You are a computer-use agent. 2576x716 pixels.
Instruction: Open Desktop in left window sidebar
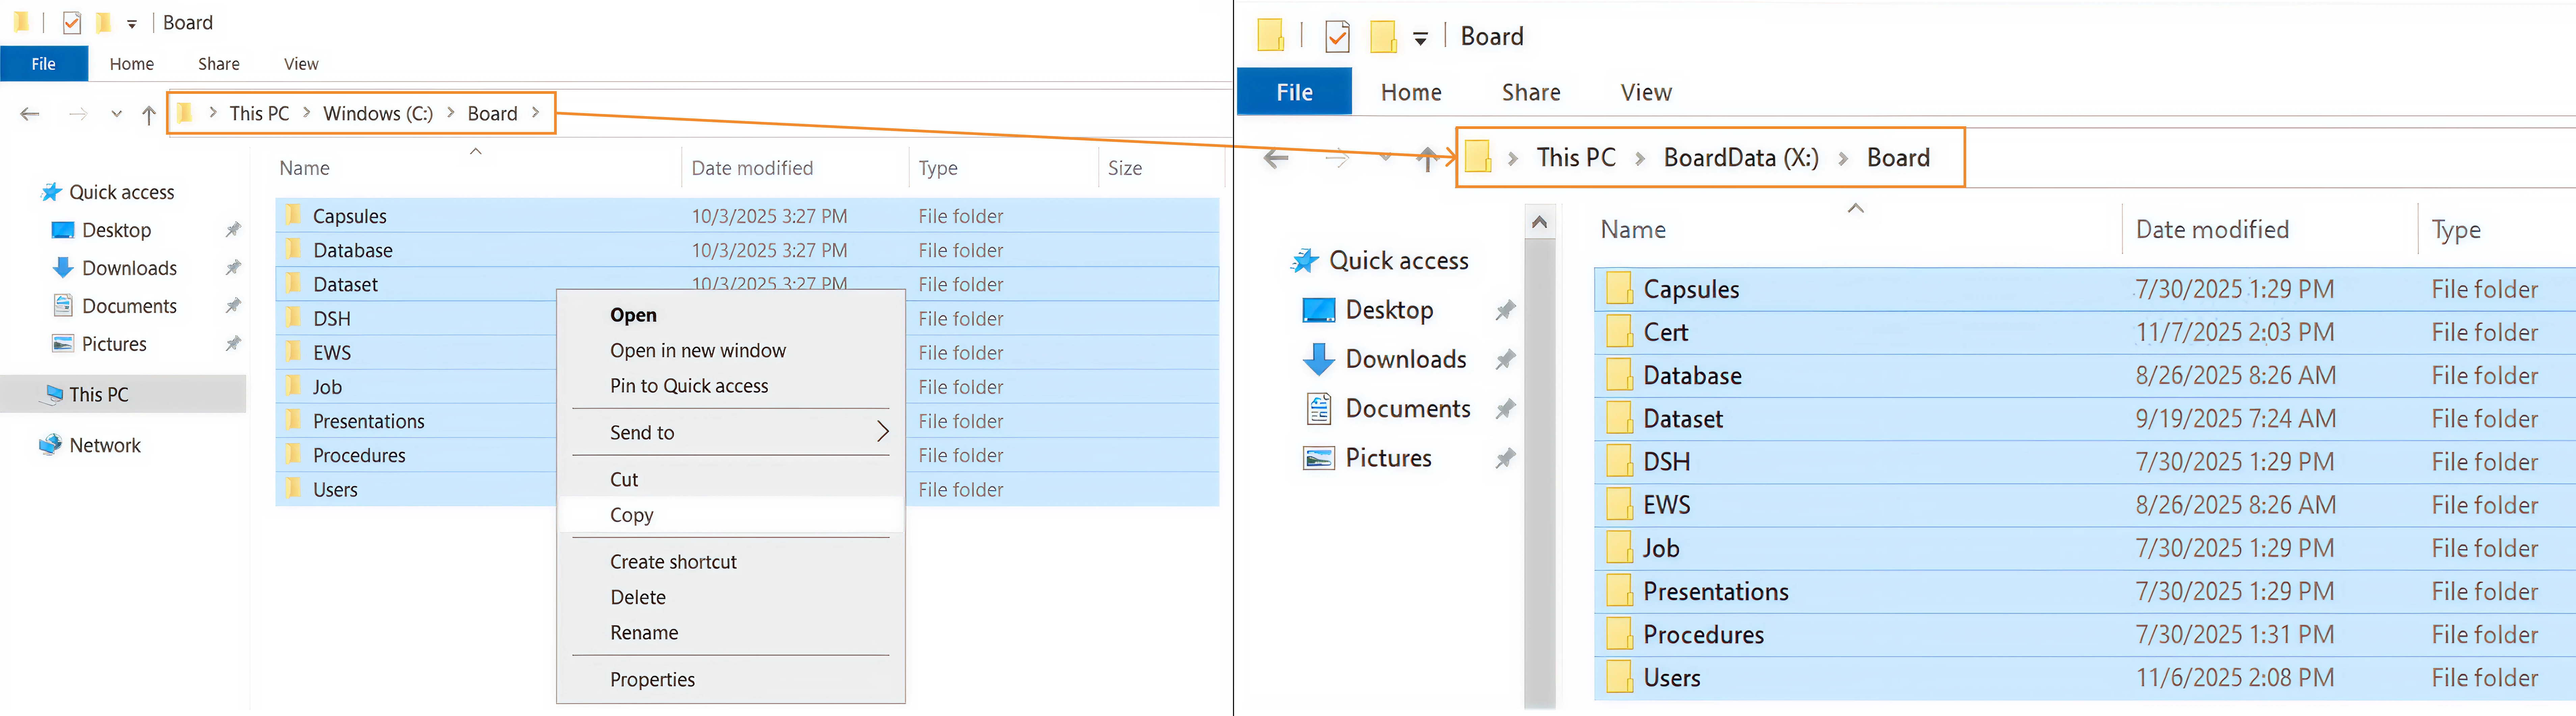tap(116, 230)
